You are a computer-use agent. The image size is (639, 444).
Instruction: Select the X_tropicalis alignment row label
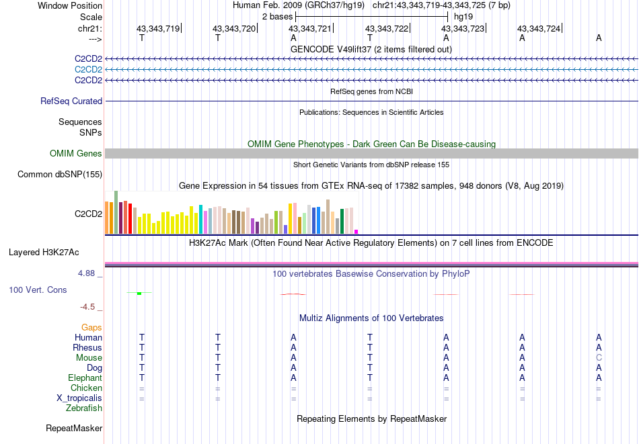point(79,398)
